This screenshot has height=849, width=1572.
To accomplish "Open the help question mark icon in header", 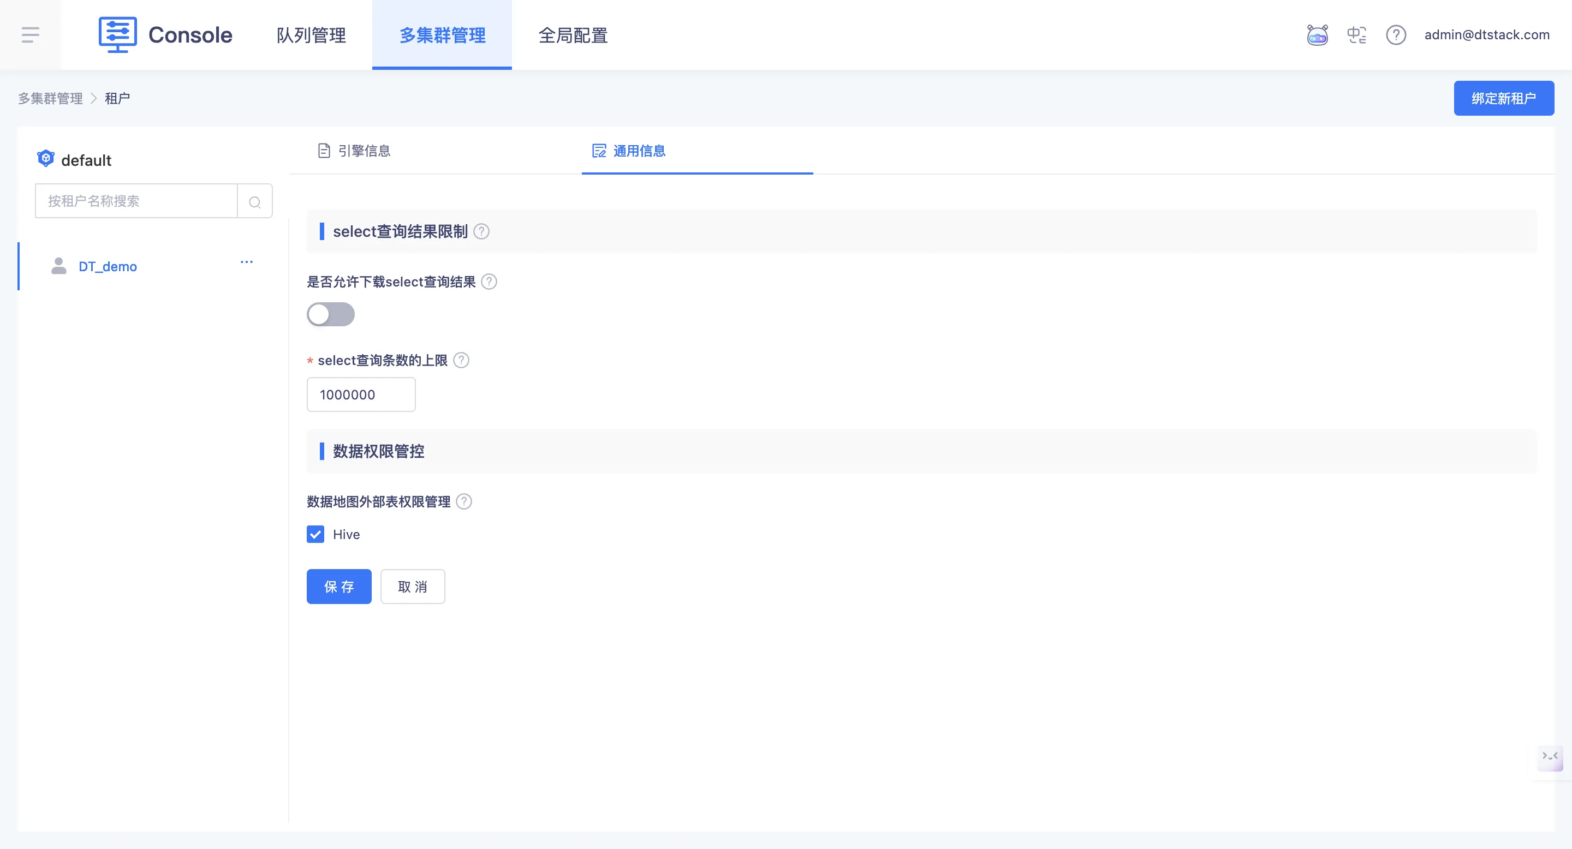I will tap(1396, 35).
